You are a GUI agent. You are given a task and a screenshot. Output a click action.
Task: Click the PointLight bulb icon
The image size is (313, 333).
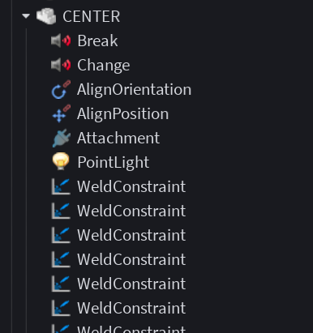point(61,161)
